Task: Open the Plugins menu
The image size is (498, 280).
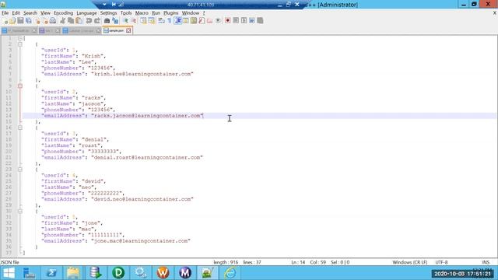Action: (171, 13)
